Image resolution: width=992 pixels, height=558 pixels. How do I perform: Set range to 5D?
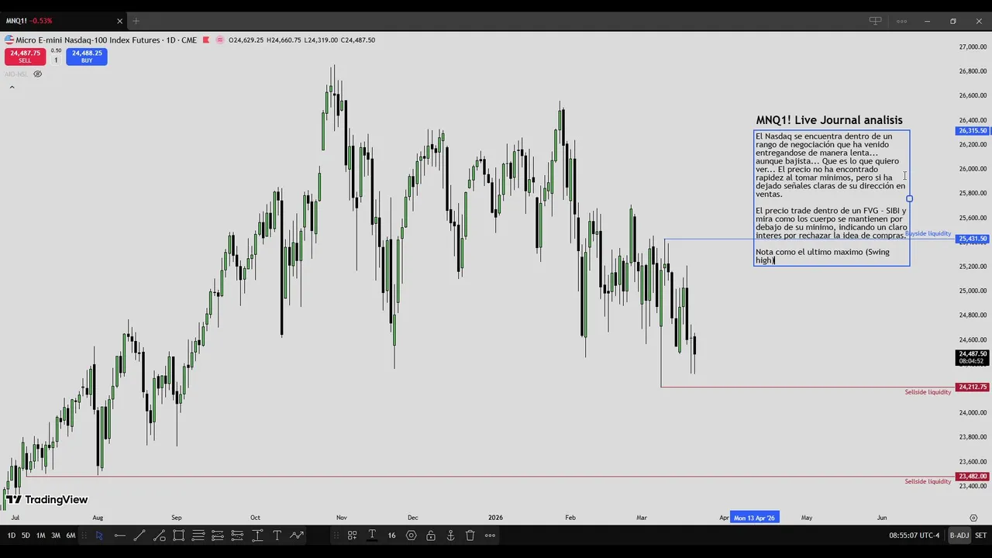(26, 536)
